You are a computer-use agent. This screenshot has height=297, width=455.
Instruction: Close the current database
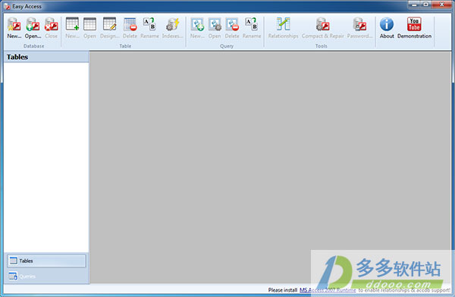(x=51, y=28)
